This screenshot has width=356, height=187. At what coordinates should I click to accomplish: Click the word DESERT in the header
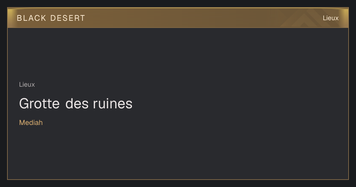click(x=68, y=18)
